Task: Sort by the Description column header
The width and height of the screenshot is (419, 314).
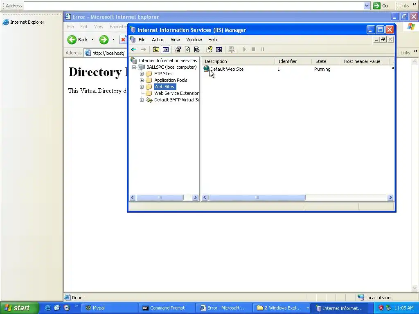Action: pos(238,61)
